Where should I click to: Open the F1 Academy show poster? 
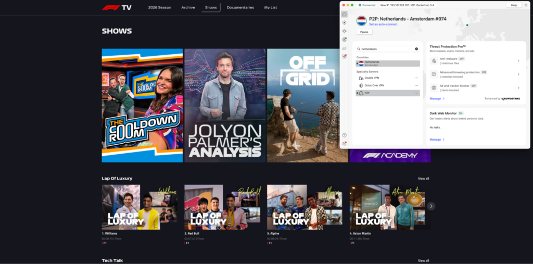pos(390,156)
